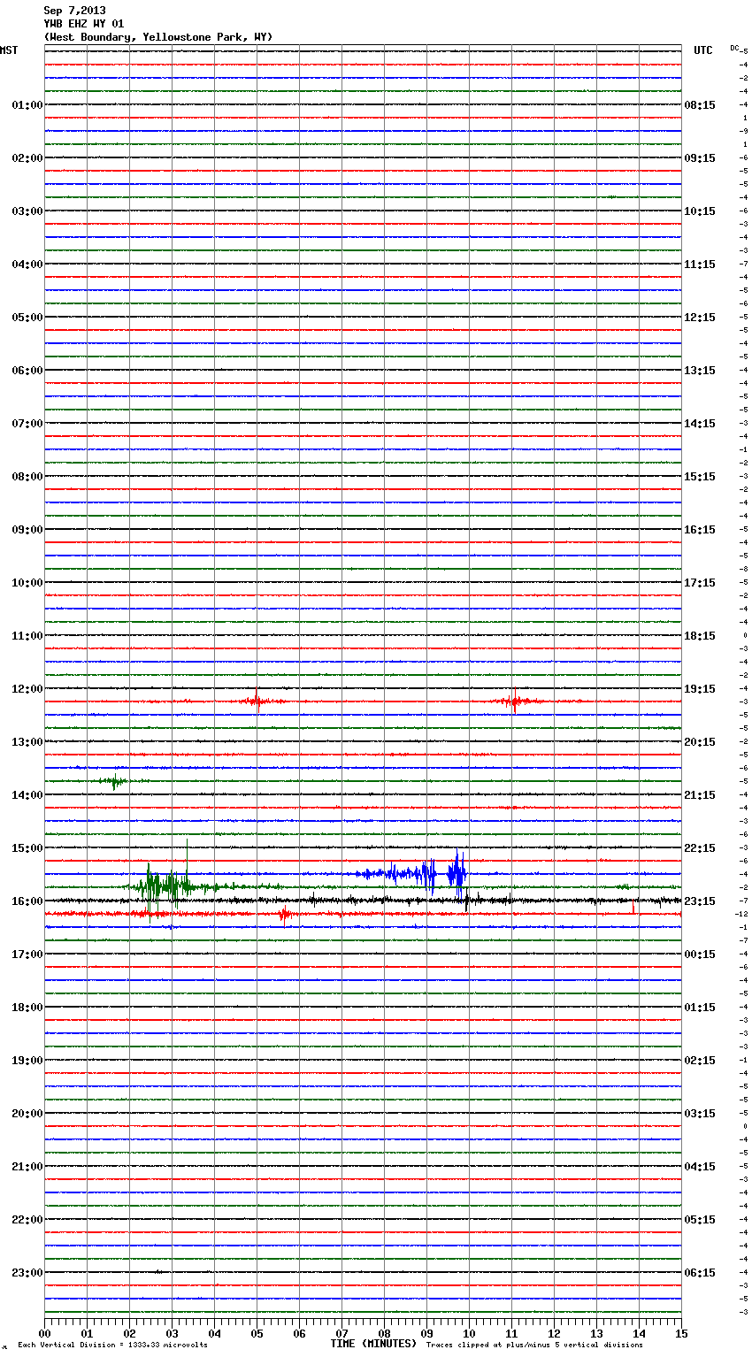Click "Each Vertical Division = 1333.33 microvolts" note
This screenshot has width=752, height=1357.
[112, 1345]
